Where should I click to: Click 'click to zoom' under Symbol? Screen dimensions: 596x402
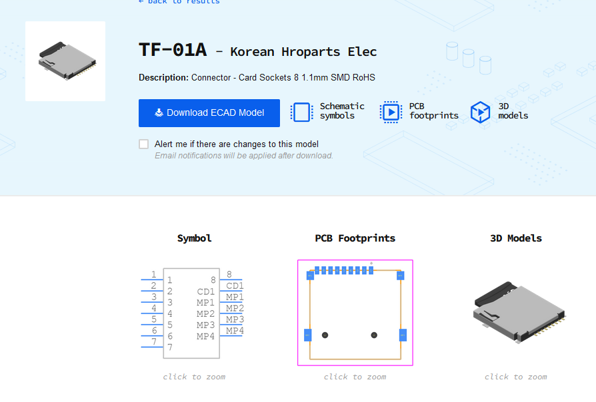194,377
